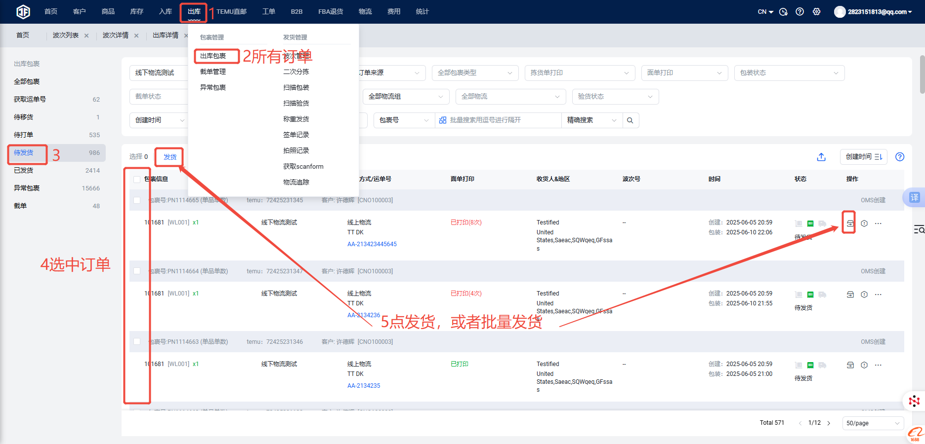The height and width of the screenshot is (444, 925).
Task: Click the list search icon on right edge
Action: click(919, 229)
